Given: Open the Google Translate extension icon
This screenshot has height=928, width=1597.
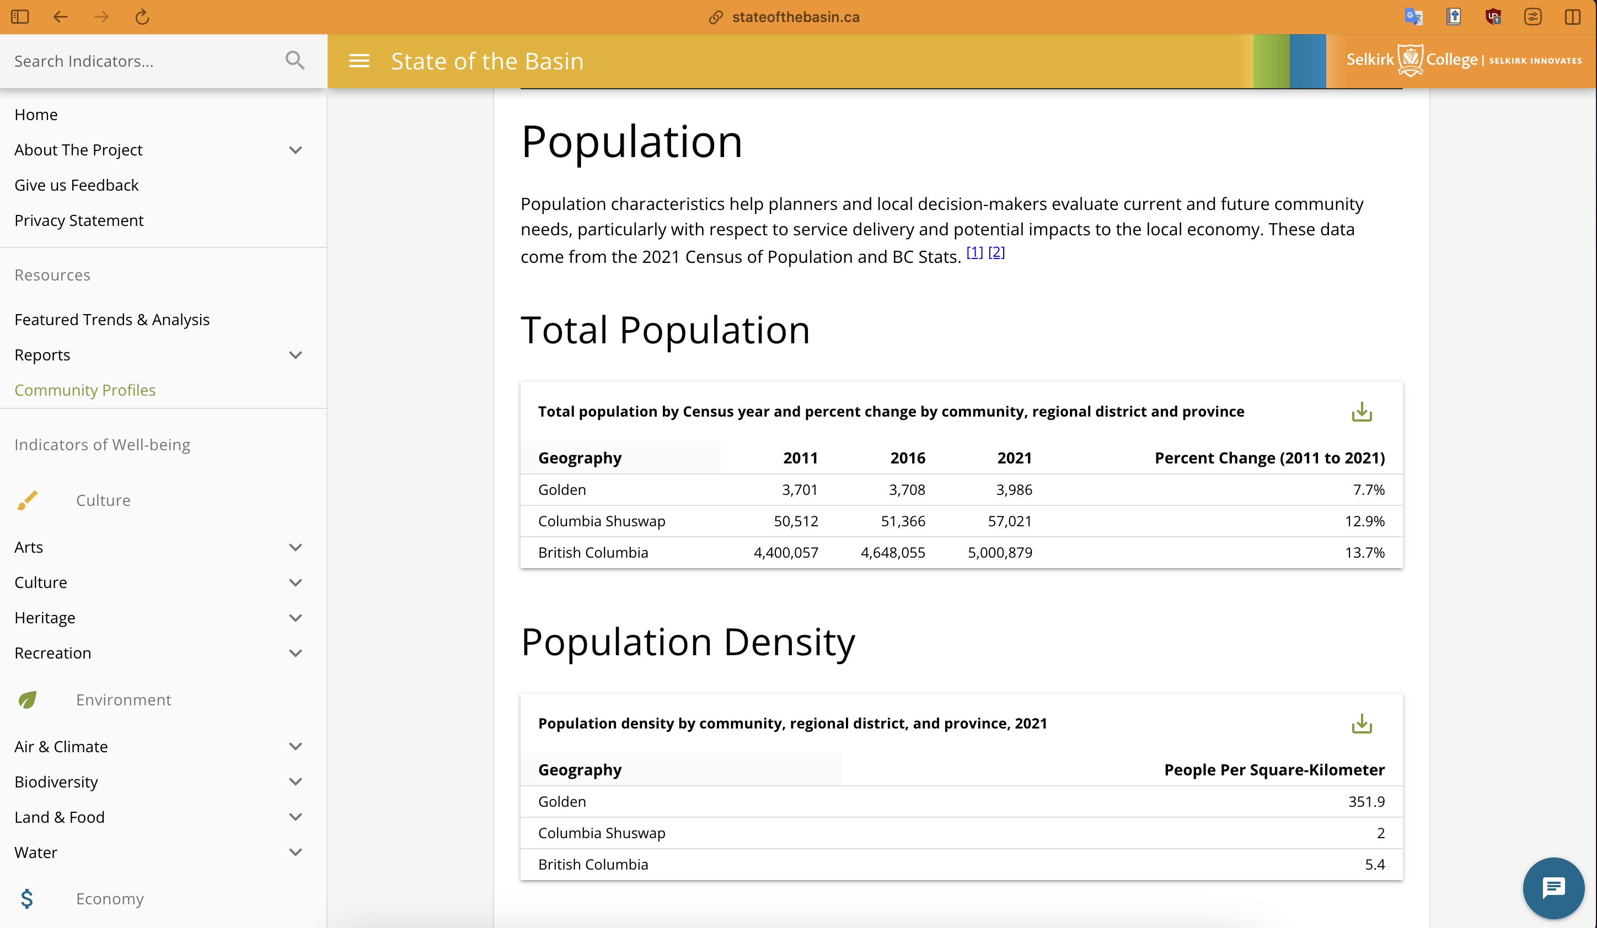Looking at the screenshot, I should [x=1413, y=17].
